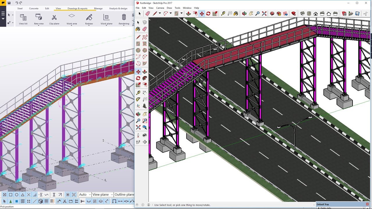Open the Steel tab in Tekla ribbon
Image resolution: width=372 pixels, height=209 pixels.
pyautogui.click(x=20, y=8)
